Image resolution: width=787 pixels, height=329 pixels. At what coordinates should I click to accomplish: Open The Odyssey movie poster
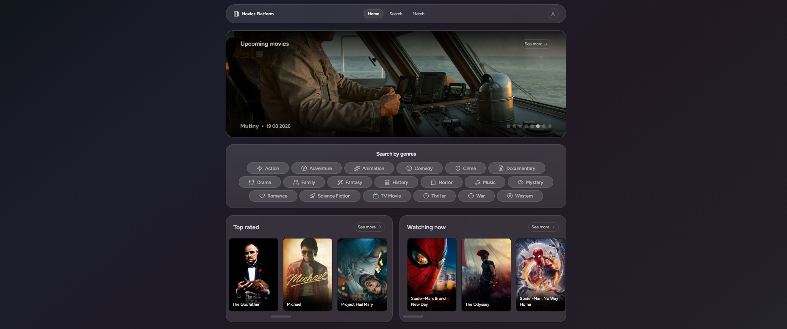pyautogui.click(x=486, y=274)
